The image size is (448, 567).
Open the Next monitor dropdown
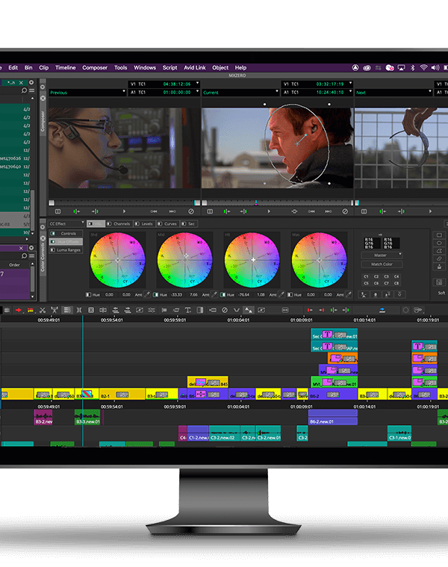pyautogui.click(x=393, y=93)
